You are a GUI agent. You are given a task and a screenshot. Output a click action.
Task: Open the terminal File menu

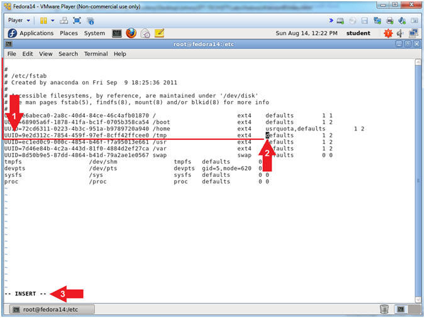pos(12,54)
